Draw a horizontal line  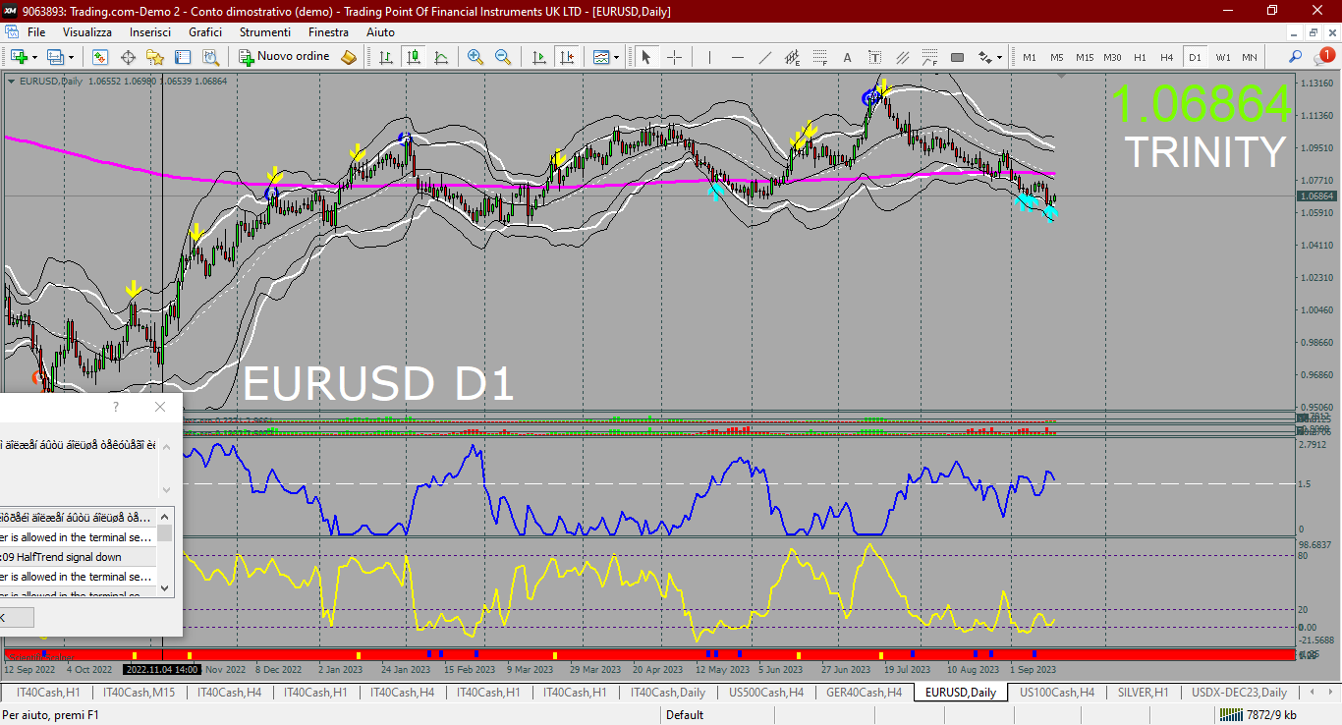coord(737,57)
